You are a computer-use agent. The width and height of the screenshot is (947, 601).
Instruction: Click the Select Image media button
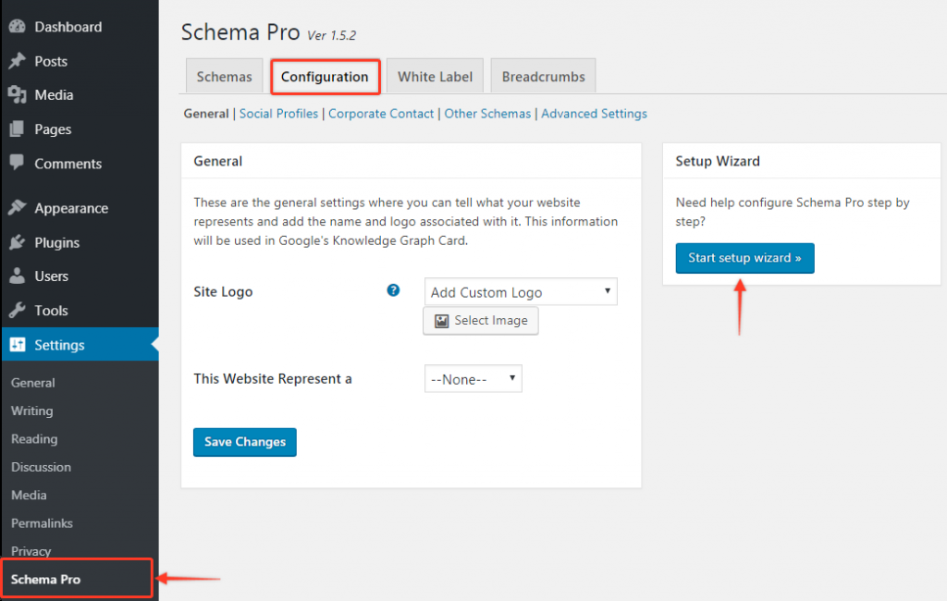(480, 321)
